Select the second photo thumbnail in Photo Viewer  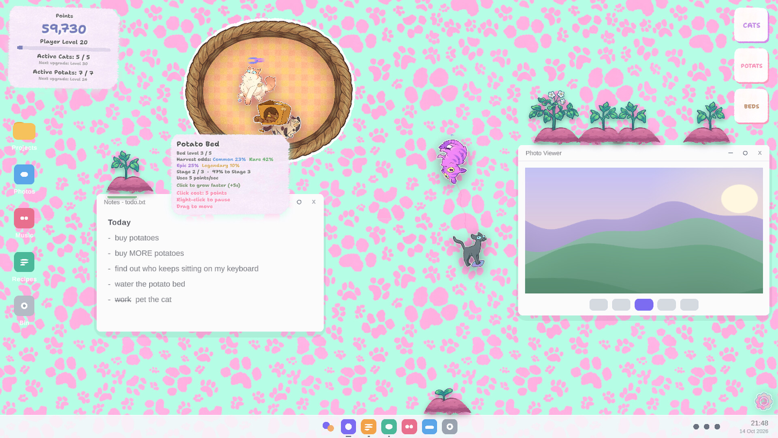coord(621,305)
